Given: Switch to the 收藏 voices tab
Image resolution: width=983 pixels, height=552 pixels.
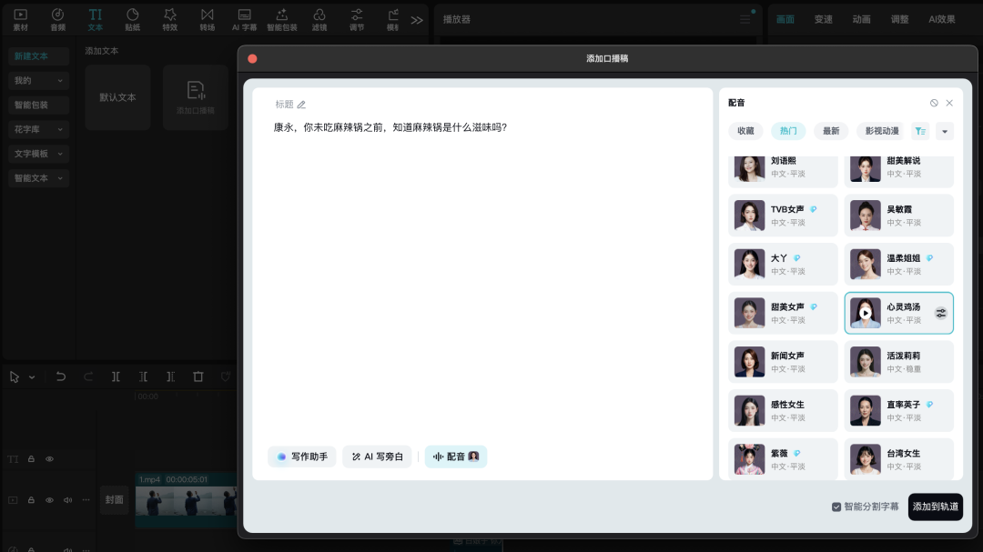Looking at the screenshot, I should 745,131.
